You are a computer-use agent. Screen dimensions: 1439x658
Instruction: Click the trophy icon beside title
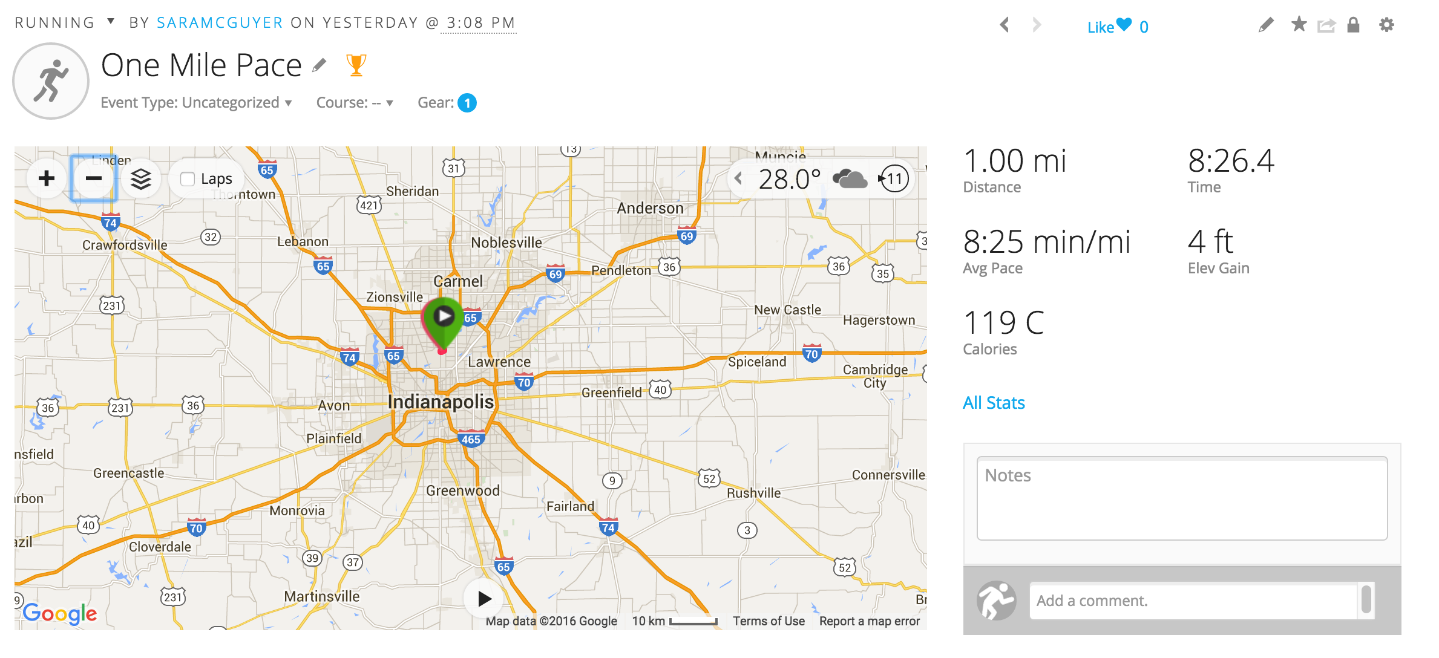(356, 65)
